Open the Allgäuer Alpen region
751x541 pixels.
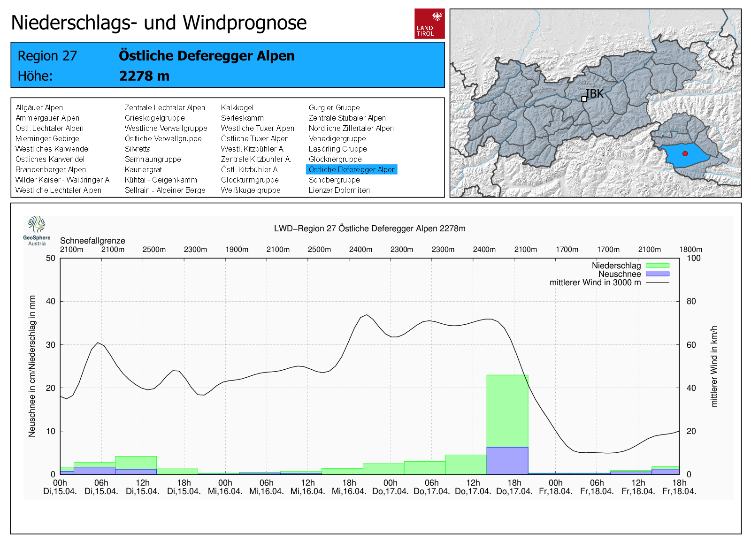click(x=39, y=107)
